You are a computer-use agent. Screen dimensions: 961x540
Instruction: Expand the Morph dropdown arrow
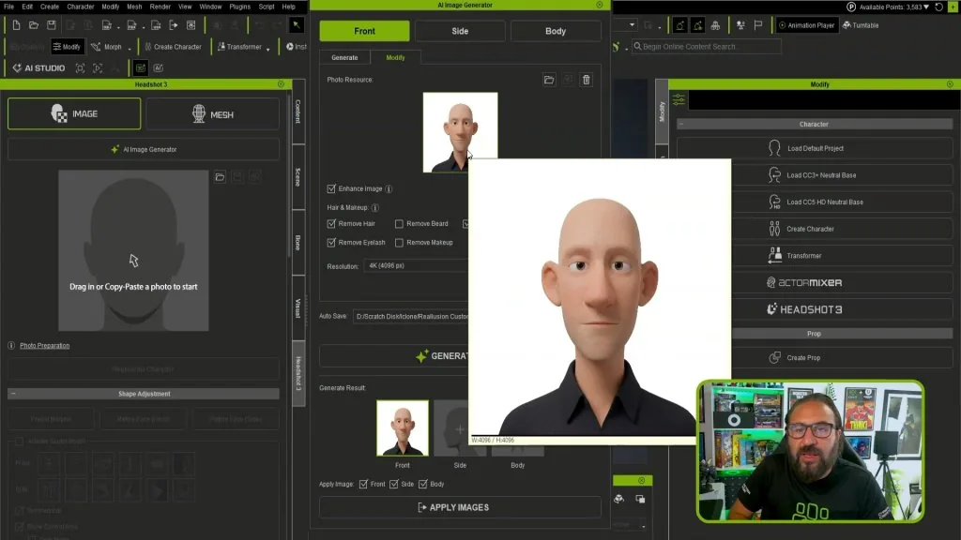[x=130, y=48]
